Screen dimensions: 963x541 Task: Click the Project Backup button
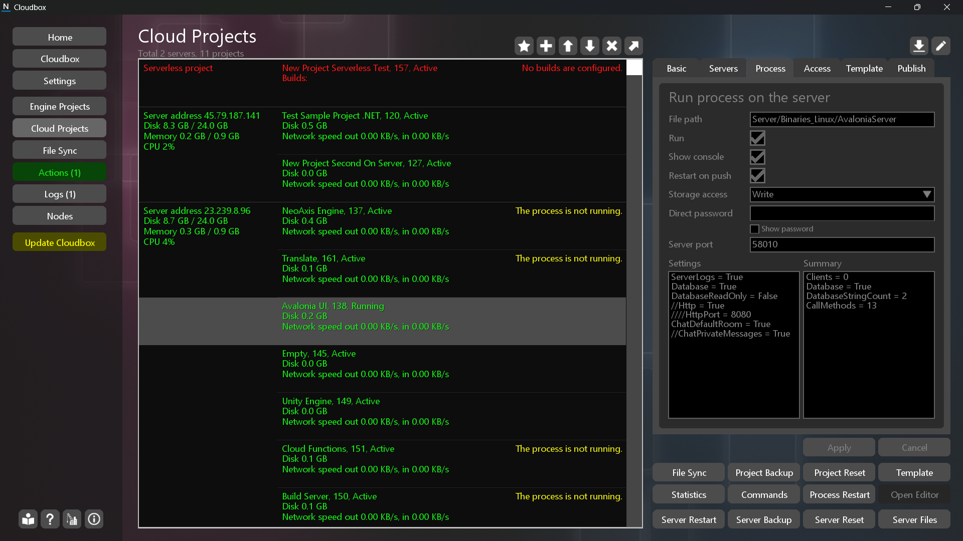click(764, 472)
